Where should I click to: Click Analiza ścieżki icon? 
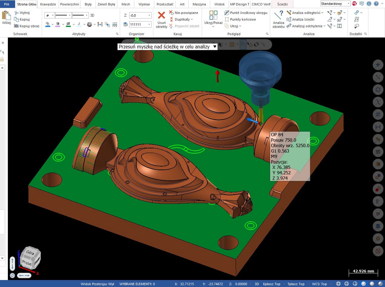[x=289, y=19]
